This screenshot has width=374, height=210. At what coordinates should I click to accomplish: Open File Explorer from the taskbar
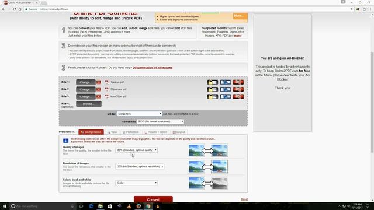(101, 206)
